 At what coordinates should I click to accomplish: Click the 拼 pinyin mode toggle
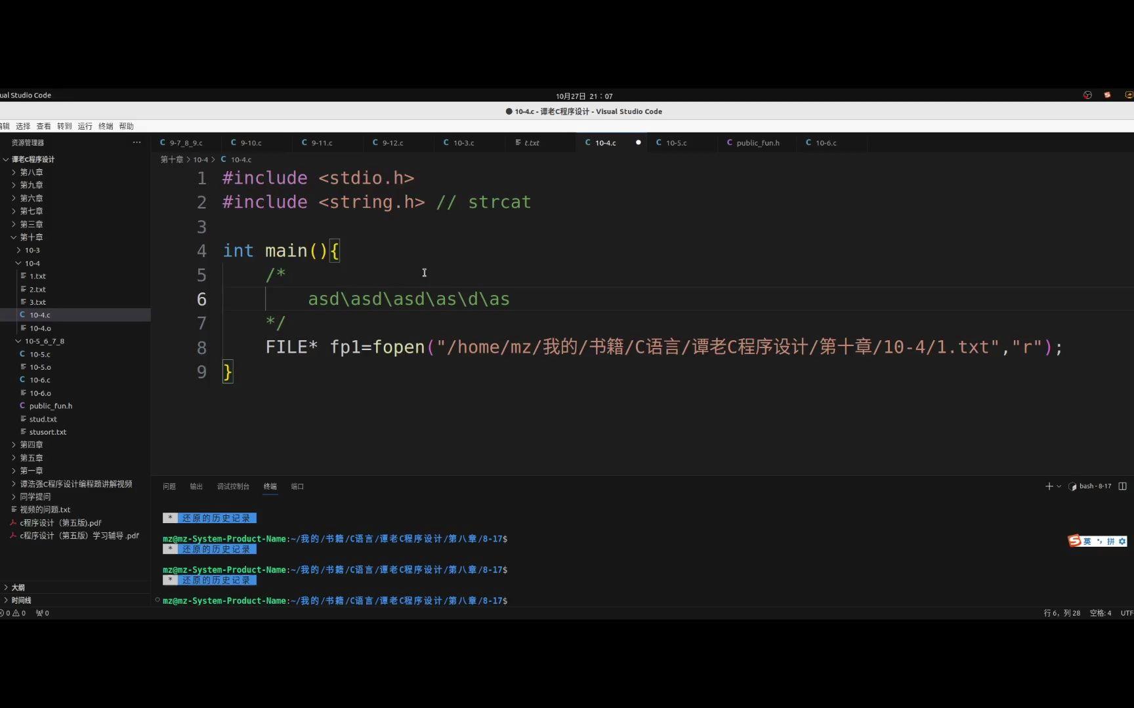(1111, 541)
